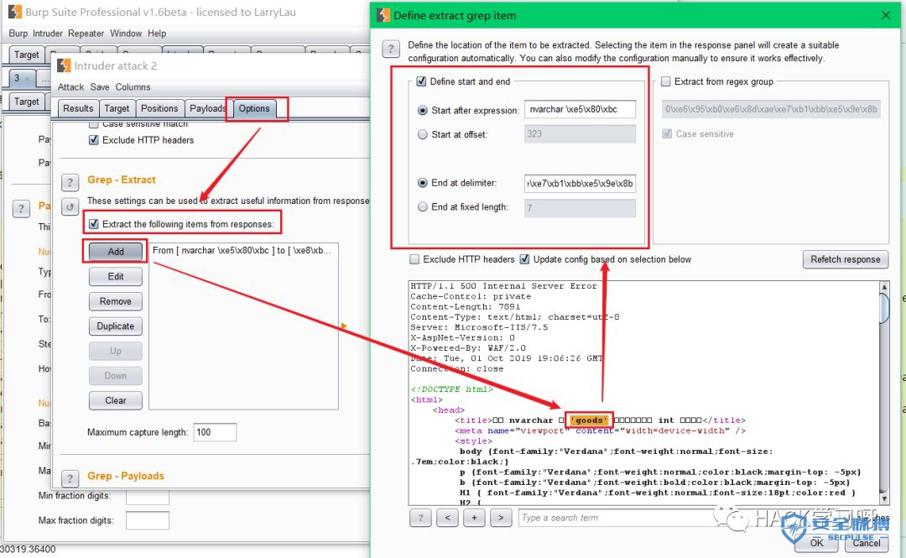The width and height of the screenshot is (906, 558).
Task: Close the Define extract grep item dialog
Action: coord(886,15)
